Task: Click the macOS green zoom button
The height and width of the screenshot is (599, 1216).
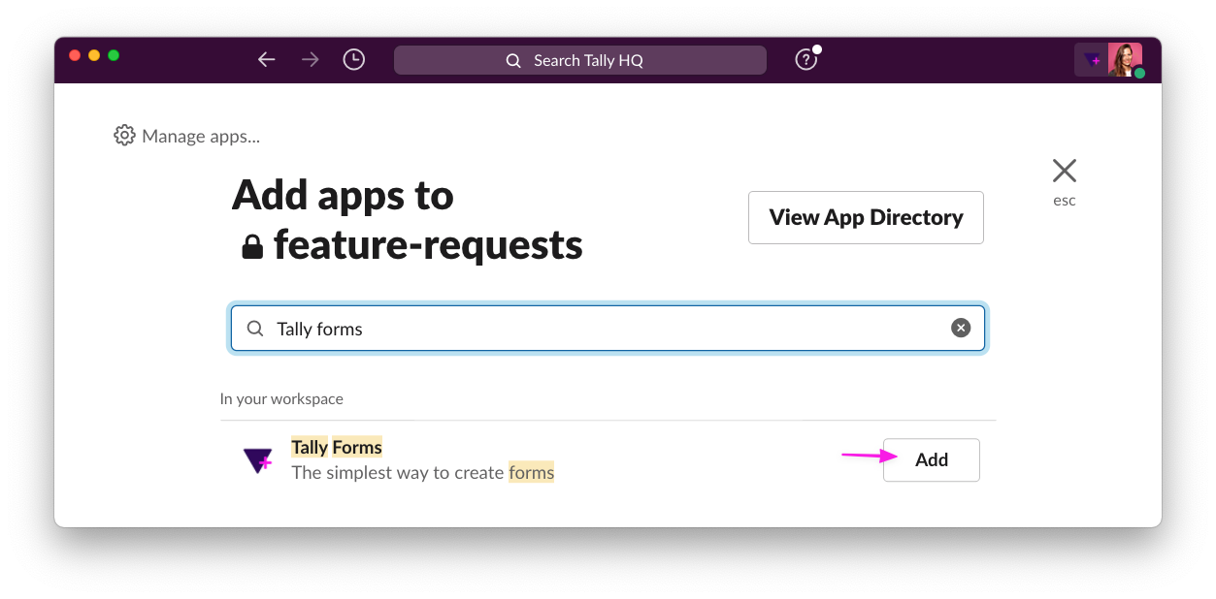Action: coord(114,55)
